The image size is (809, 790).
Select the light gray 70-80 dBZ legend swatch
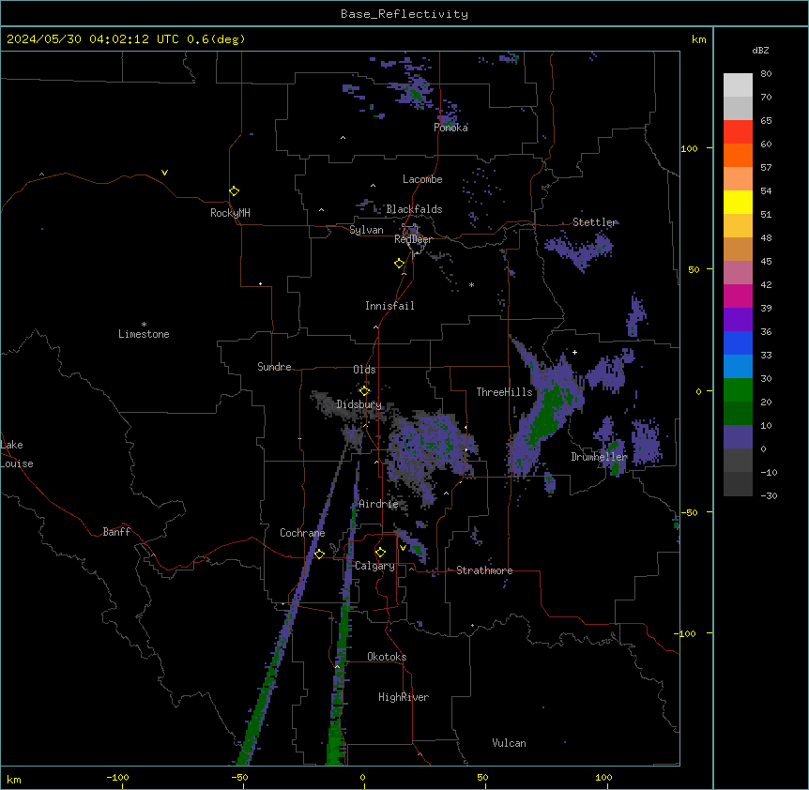pos(738,85)
